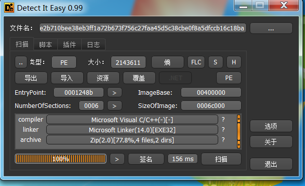Click the 156 ms scan time display
Screen dimensions: 305x186
pyautogui.click(x=183, y=159)
